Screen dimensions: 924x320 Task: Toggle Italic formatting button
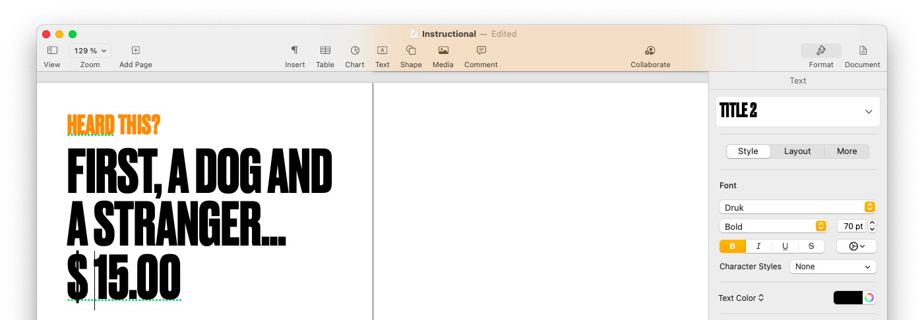coord(758,246)
